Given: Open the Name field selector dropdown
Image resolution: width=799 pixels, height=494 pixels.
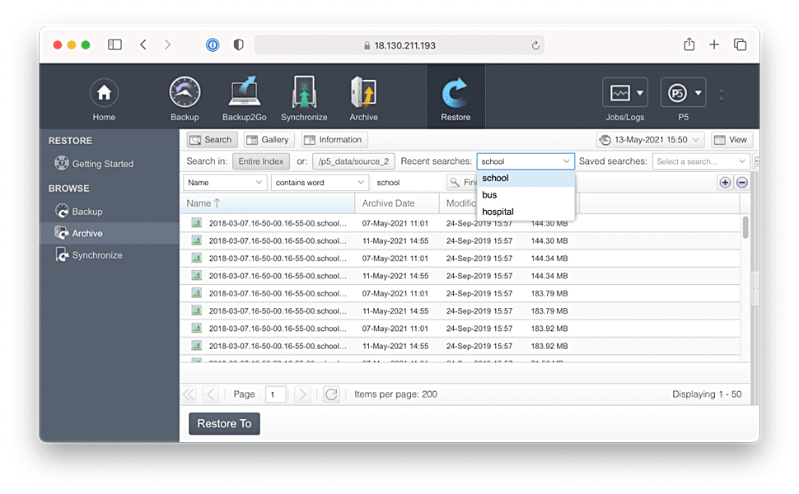Looking at the screenshot, I should pos(224,183).
